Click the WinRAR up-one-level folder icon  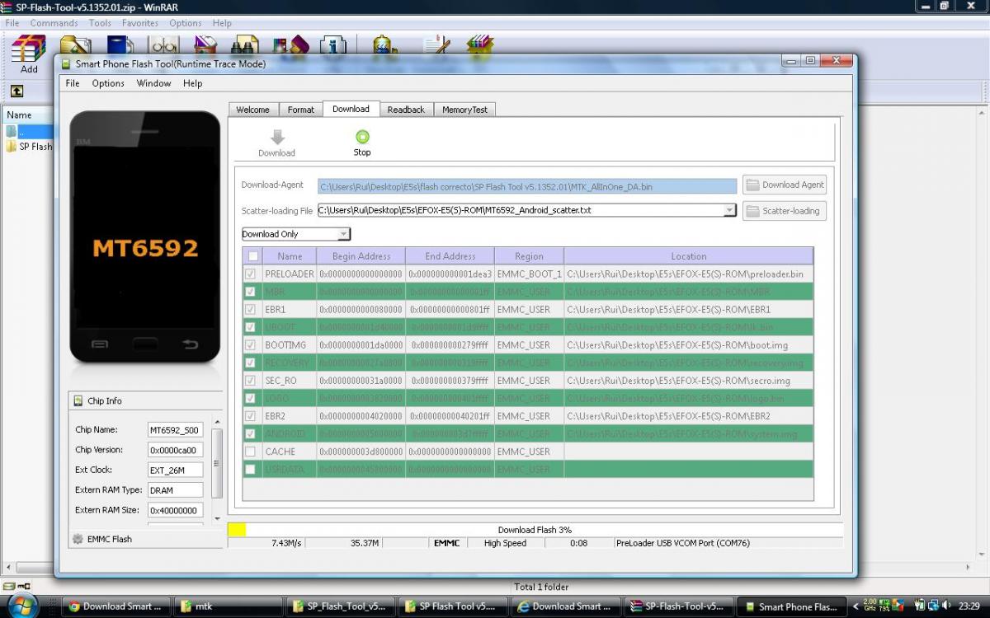pyautogui.click(x=16, y=91)
